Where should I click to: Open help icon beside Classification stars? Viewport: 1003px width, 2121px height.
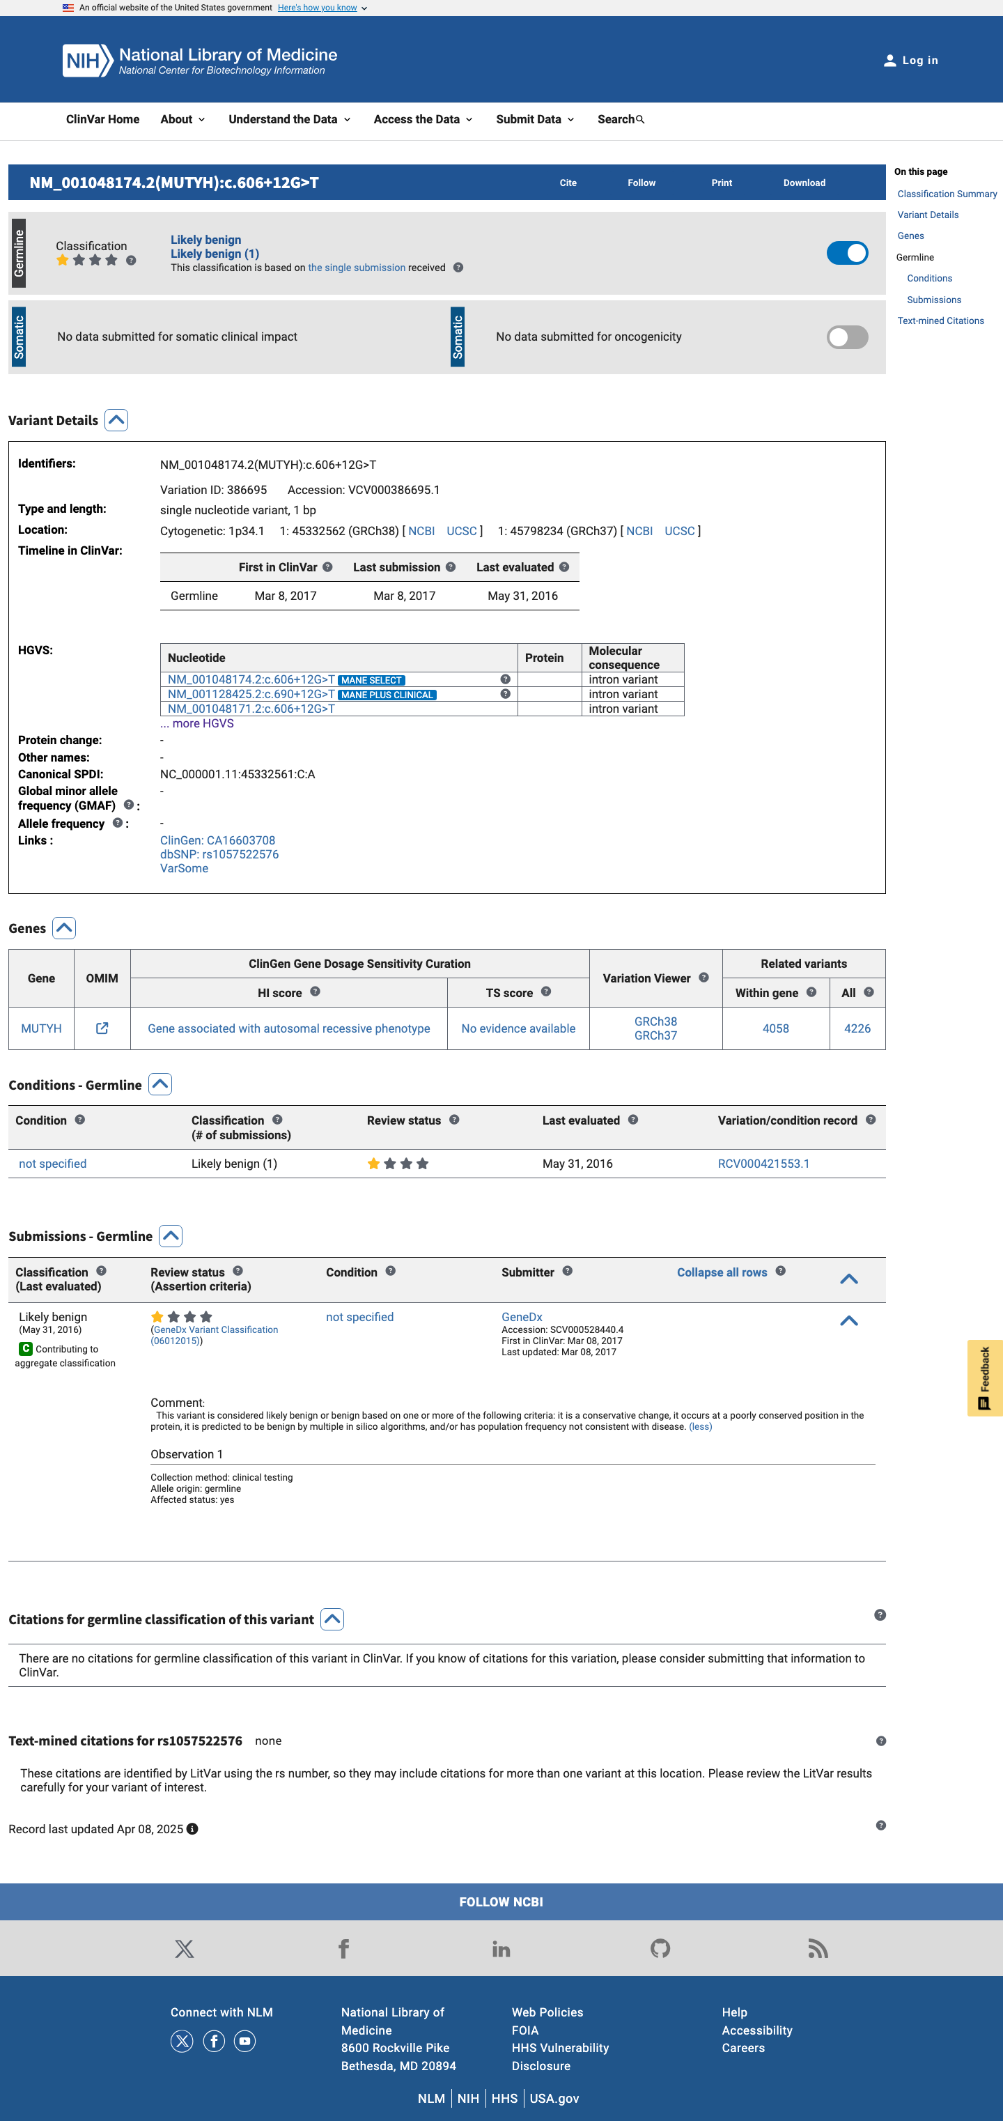pos(131,260)
